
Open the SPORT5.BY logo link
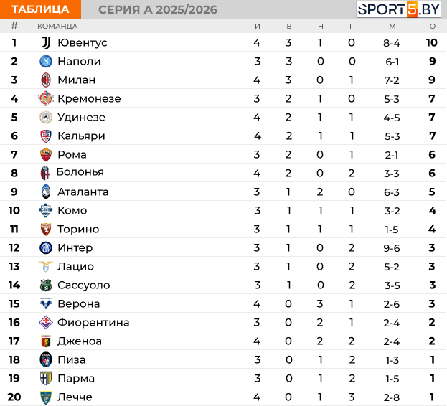[399, 9]
